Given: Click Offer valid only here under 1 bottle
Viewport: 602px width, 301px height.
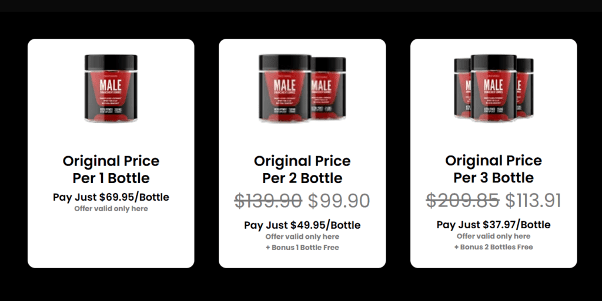Looking at the screenshot, I should (x=111, y=209).
